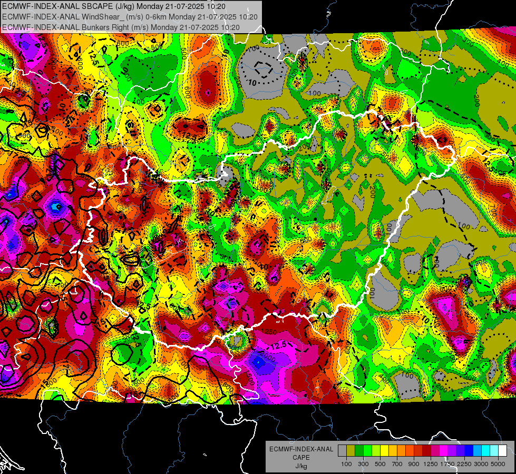Screen dimensions: 516x474
Task: Click the 100 label under the legend
Action: pos(346,464)
